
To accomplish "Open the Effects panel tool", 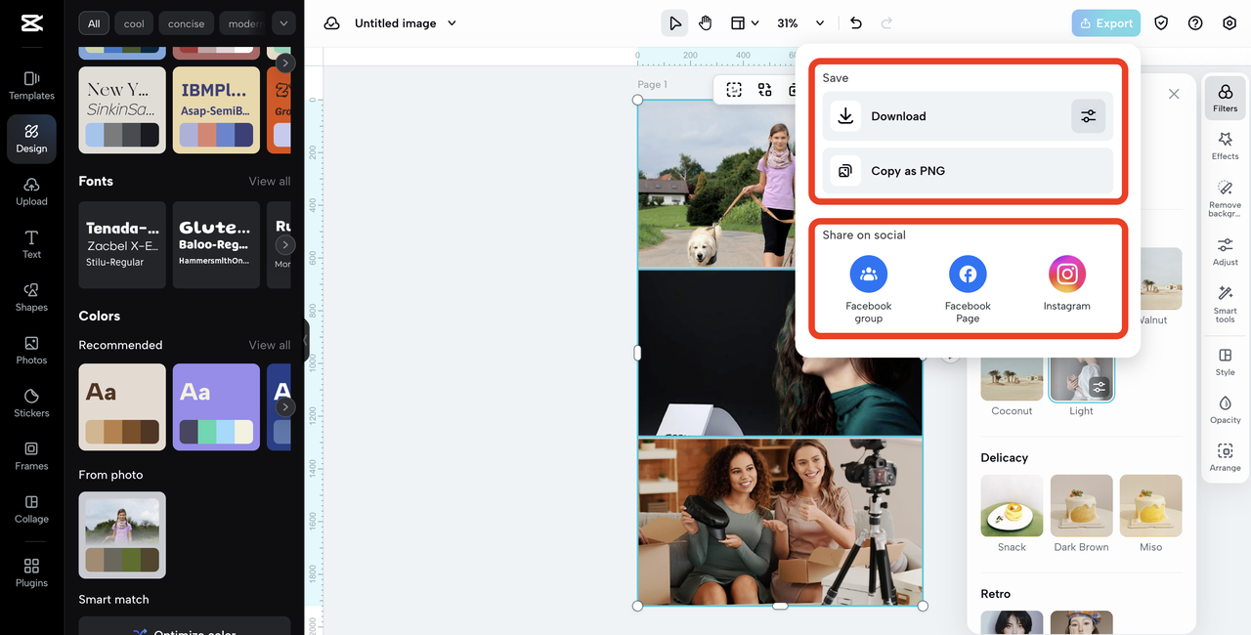I will point(1225,146).
